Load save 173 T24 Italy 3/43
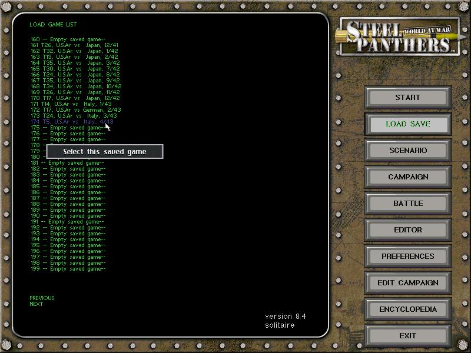This screenshot has height=353, width=471. (x=74, y=116)
